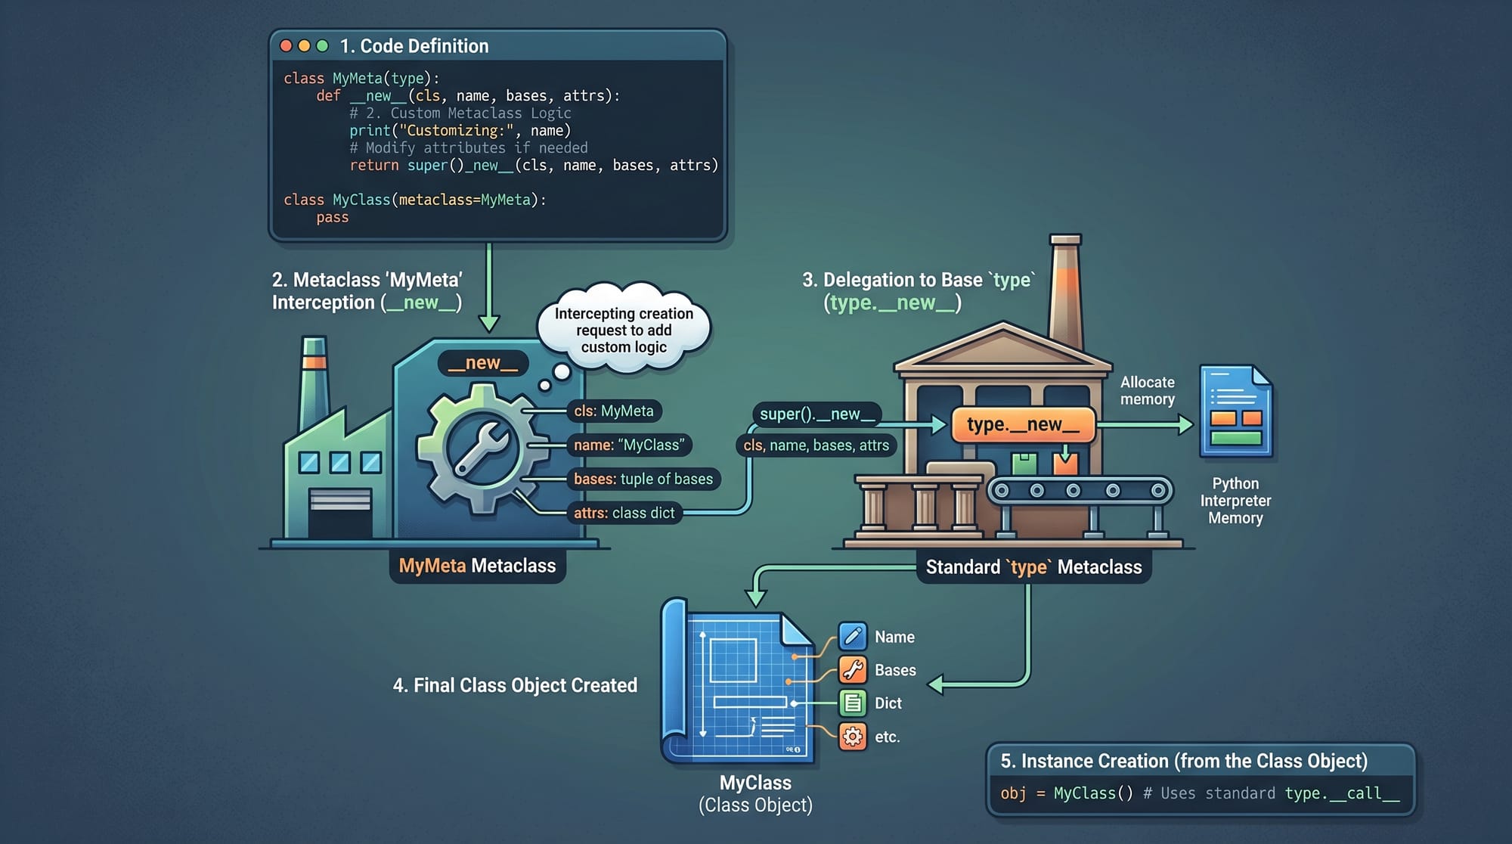
Task: Click the green list icon beside Dict
Action: pyautogui.click(x=853, y=703)
